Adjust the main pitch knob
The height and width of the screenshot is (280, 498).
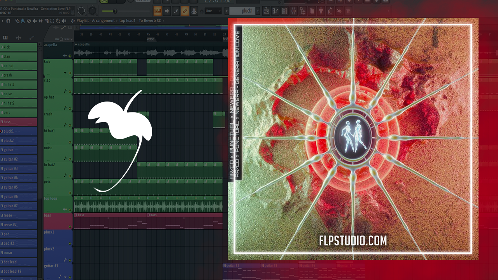[x=93, y=11]
